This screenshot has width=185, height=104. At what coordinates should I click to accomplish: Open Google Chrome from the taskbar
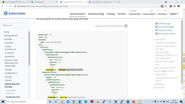[x=74, y=101]
